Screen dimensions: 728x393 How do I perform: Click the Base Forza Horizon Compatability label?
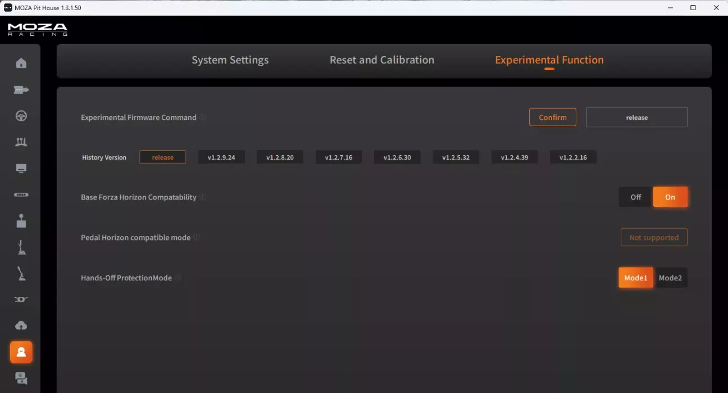pos(139,197)
